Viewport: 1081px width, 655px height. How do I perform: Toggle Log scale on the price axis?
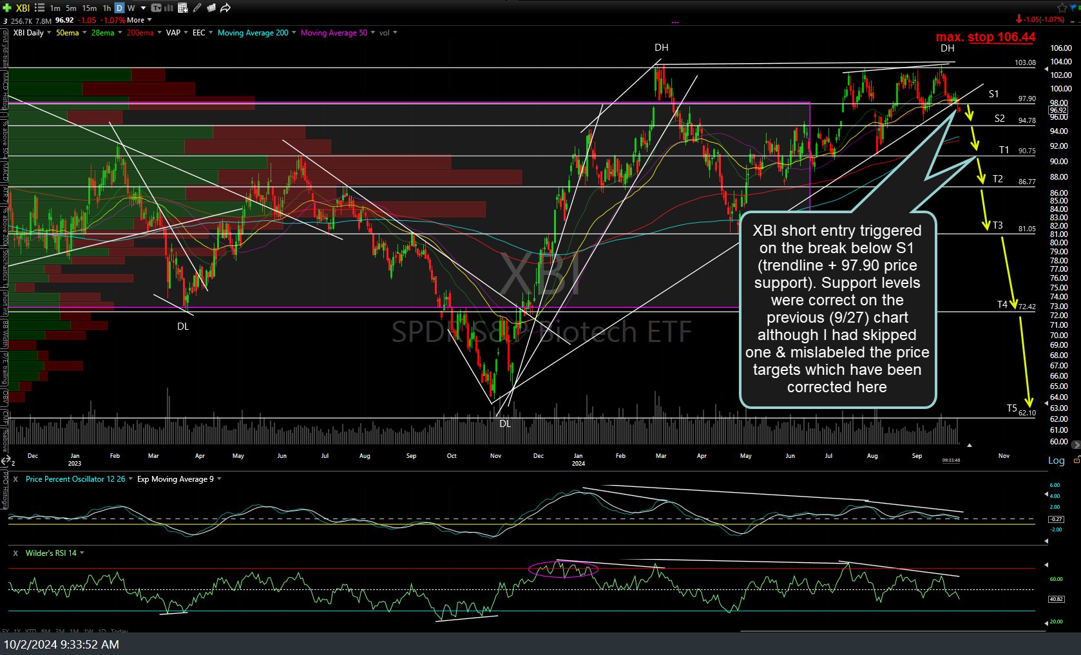point(1056,460)
